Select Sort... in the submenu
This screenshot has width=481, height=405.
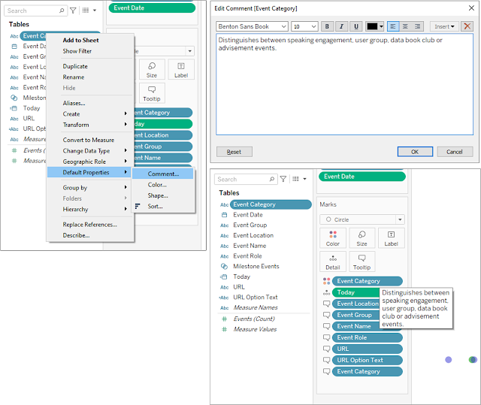pyautogui.click(x=163, y=207)
